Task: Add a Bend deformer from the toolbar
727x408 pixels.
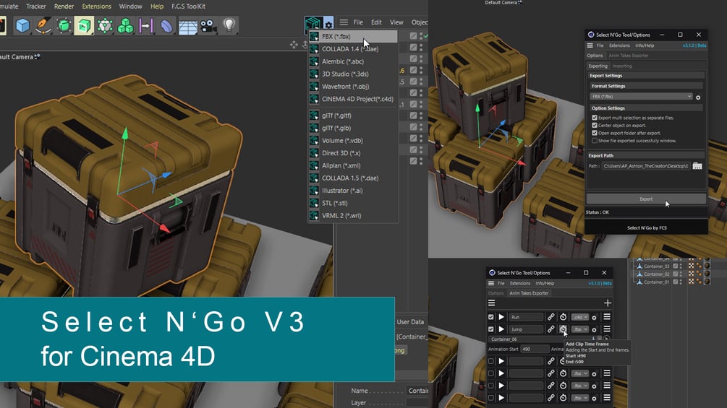Action: pyautogui.click(x=166, y=25)
